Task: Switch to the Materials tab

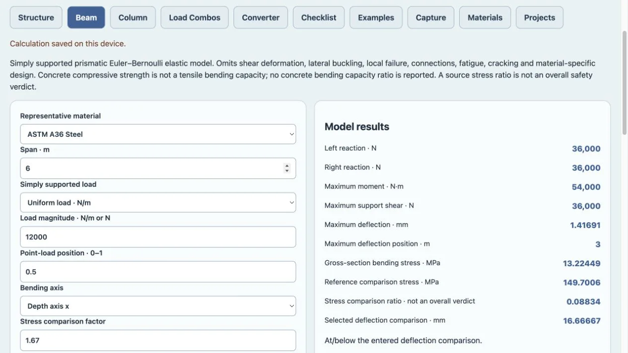Action: 485,17
